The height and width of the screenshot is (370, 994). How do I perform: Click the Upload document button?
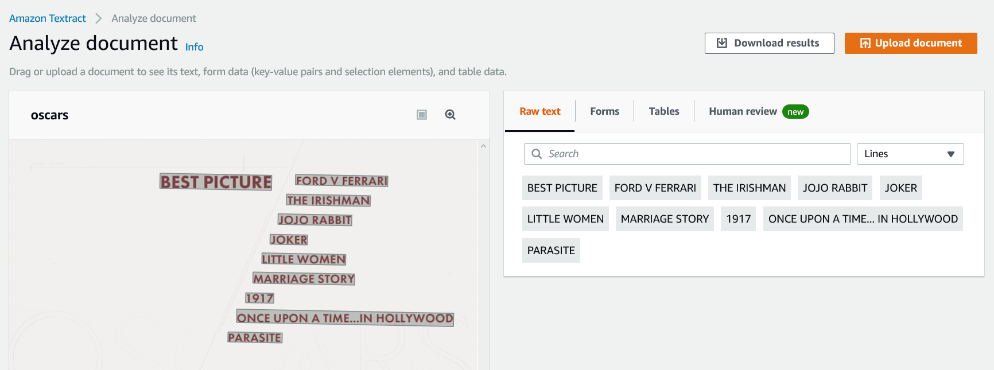tap(911, 43)
